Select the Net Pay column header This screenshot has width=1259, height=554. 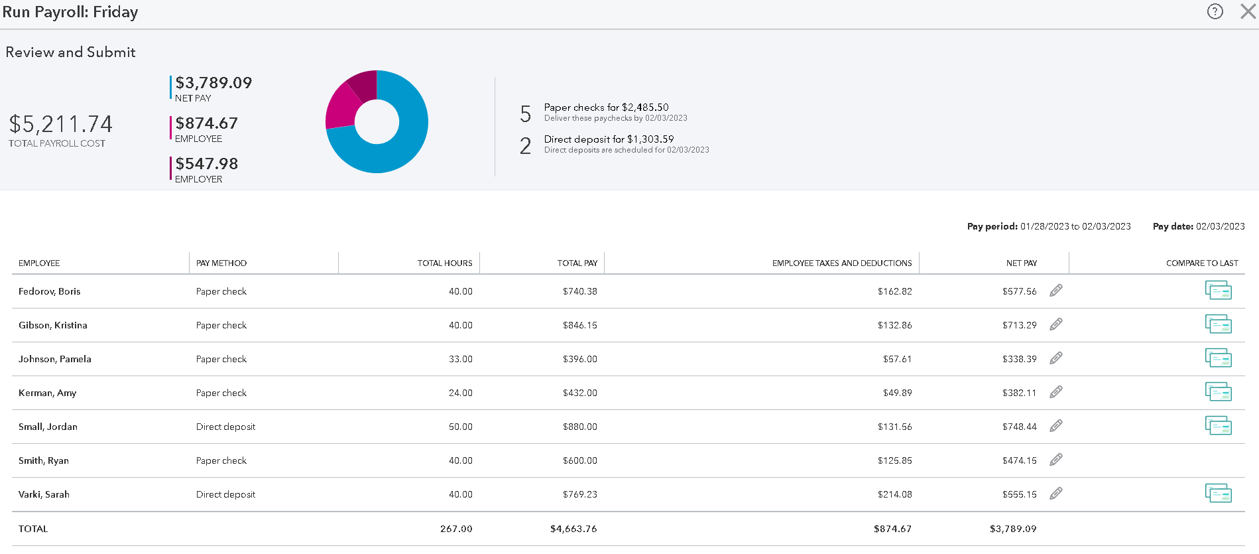[x=1022, y=263]
